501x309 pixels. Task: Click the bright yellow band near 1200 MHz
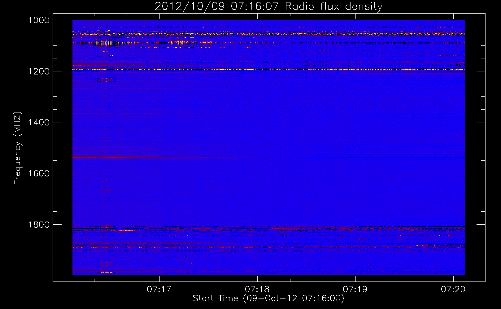pyautogui.click(x=268, y=70)
